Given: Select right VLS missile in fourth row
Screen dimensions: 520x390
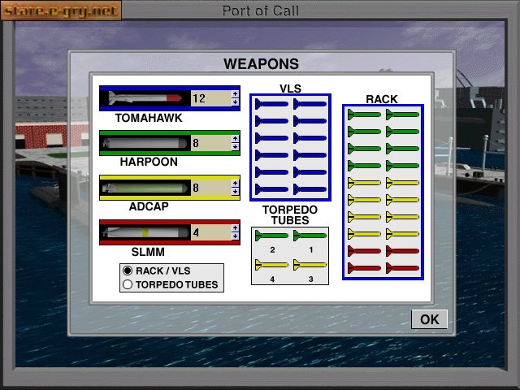Looking at the screenshot, I should [x=310, y=155].
